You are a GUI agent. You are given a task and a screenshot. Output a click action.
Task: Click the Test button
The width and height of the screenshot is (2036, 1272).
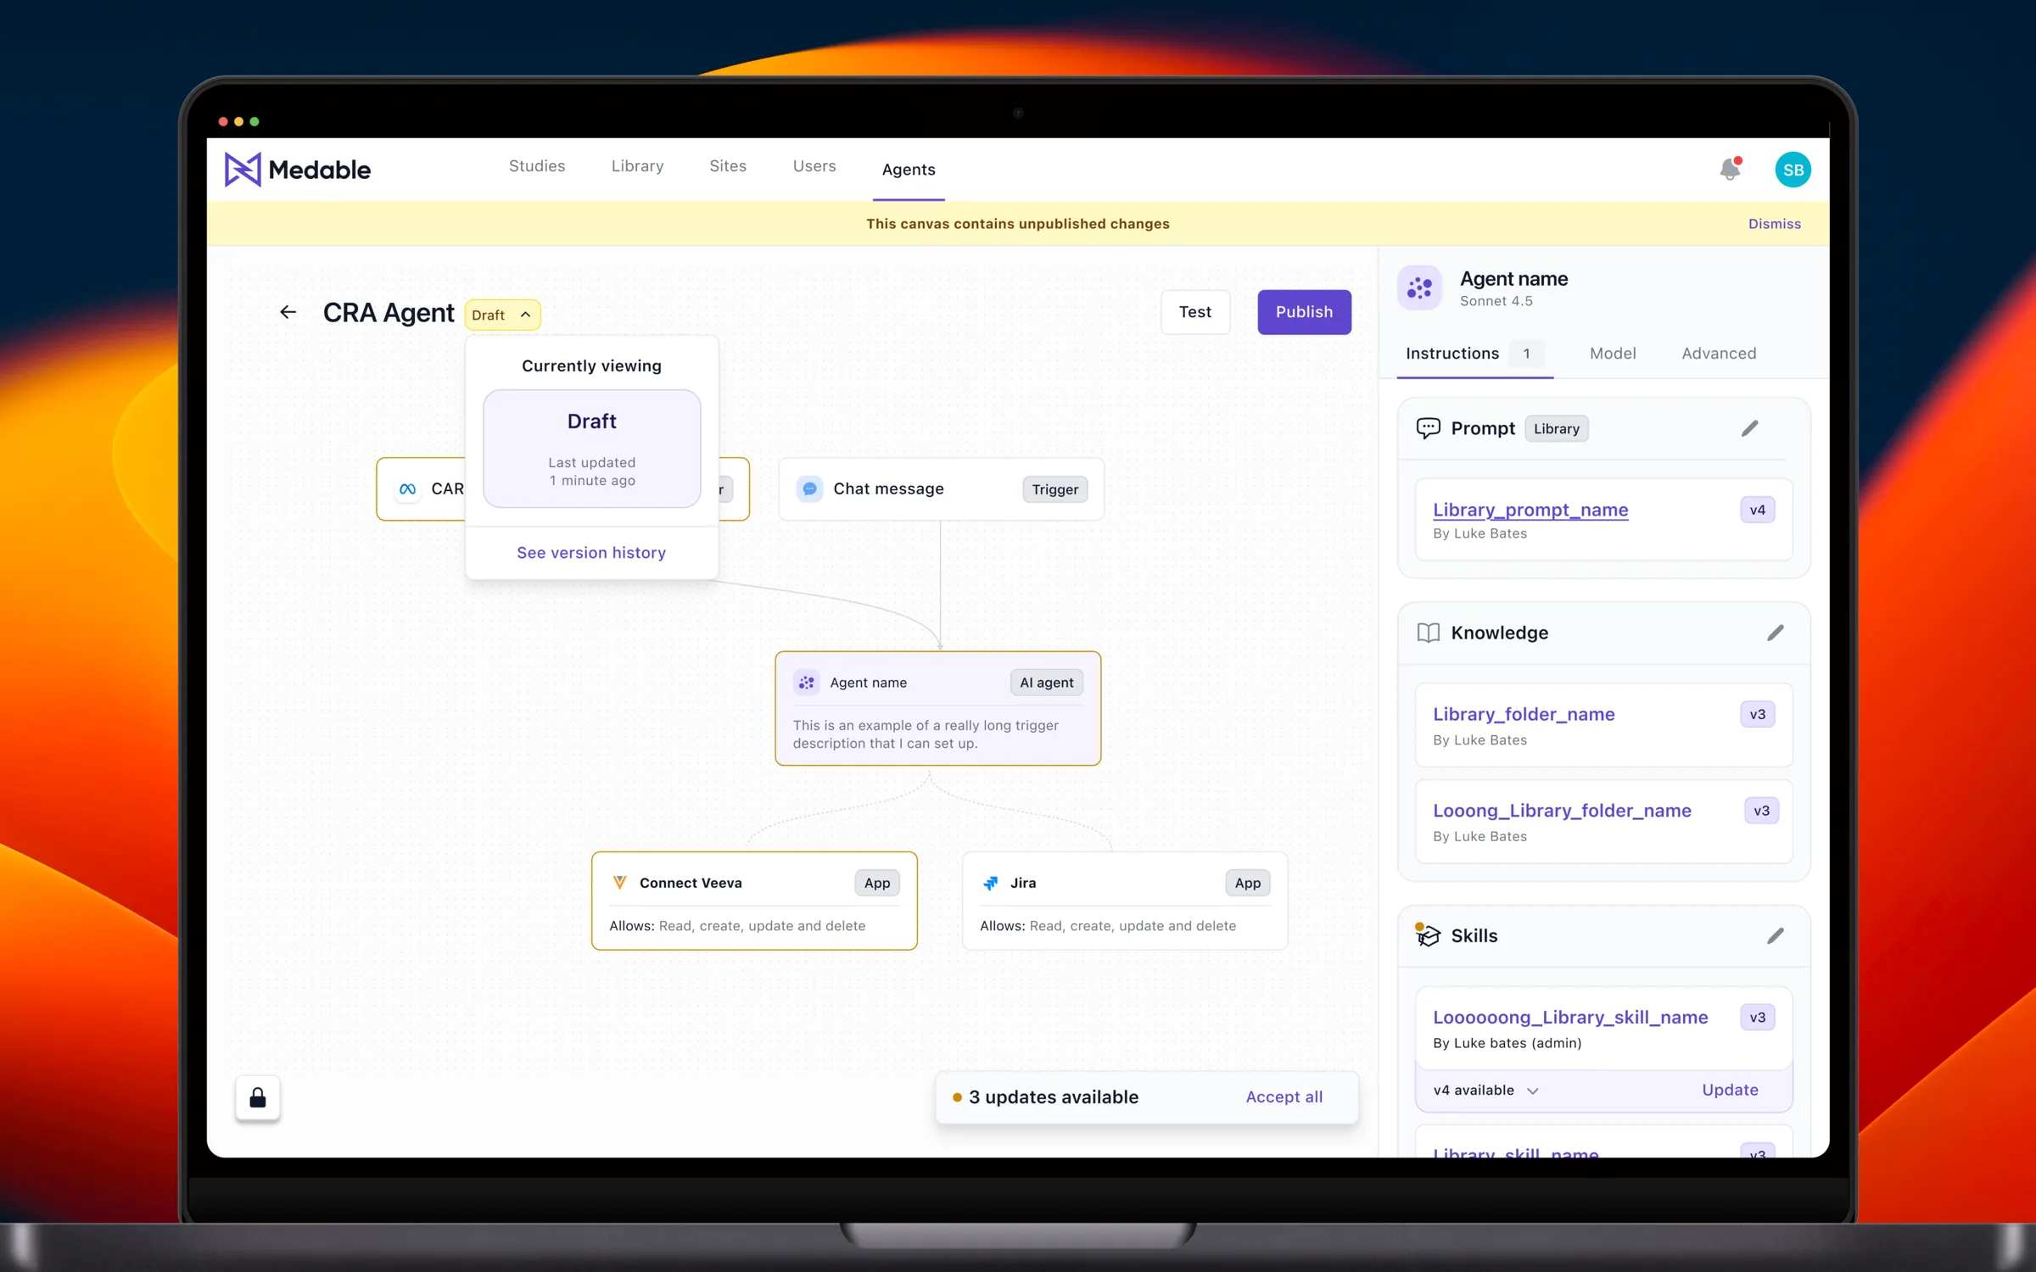[1195, 312]
